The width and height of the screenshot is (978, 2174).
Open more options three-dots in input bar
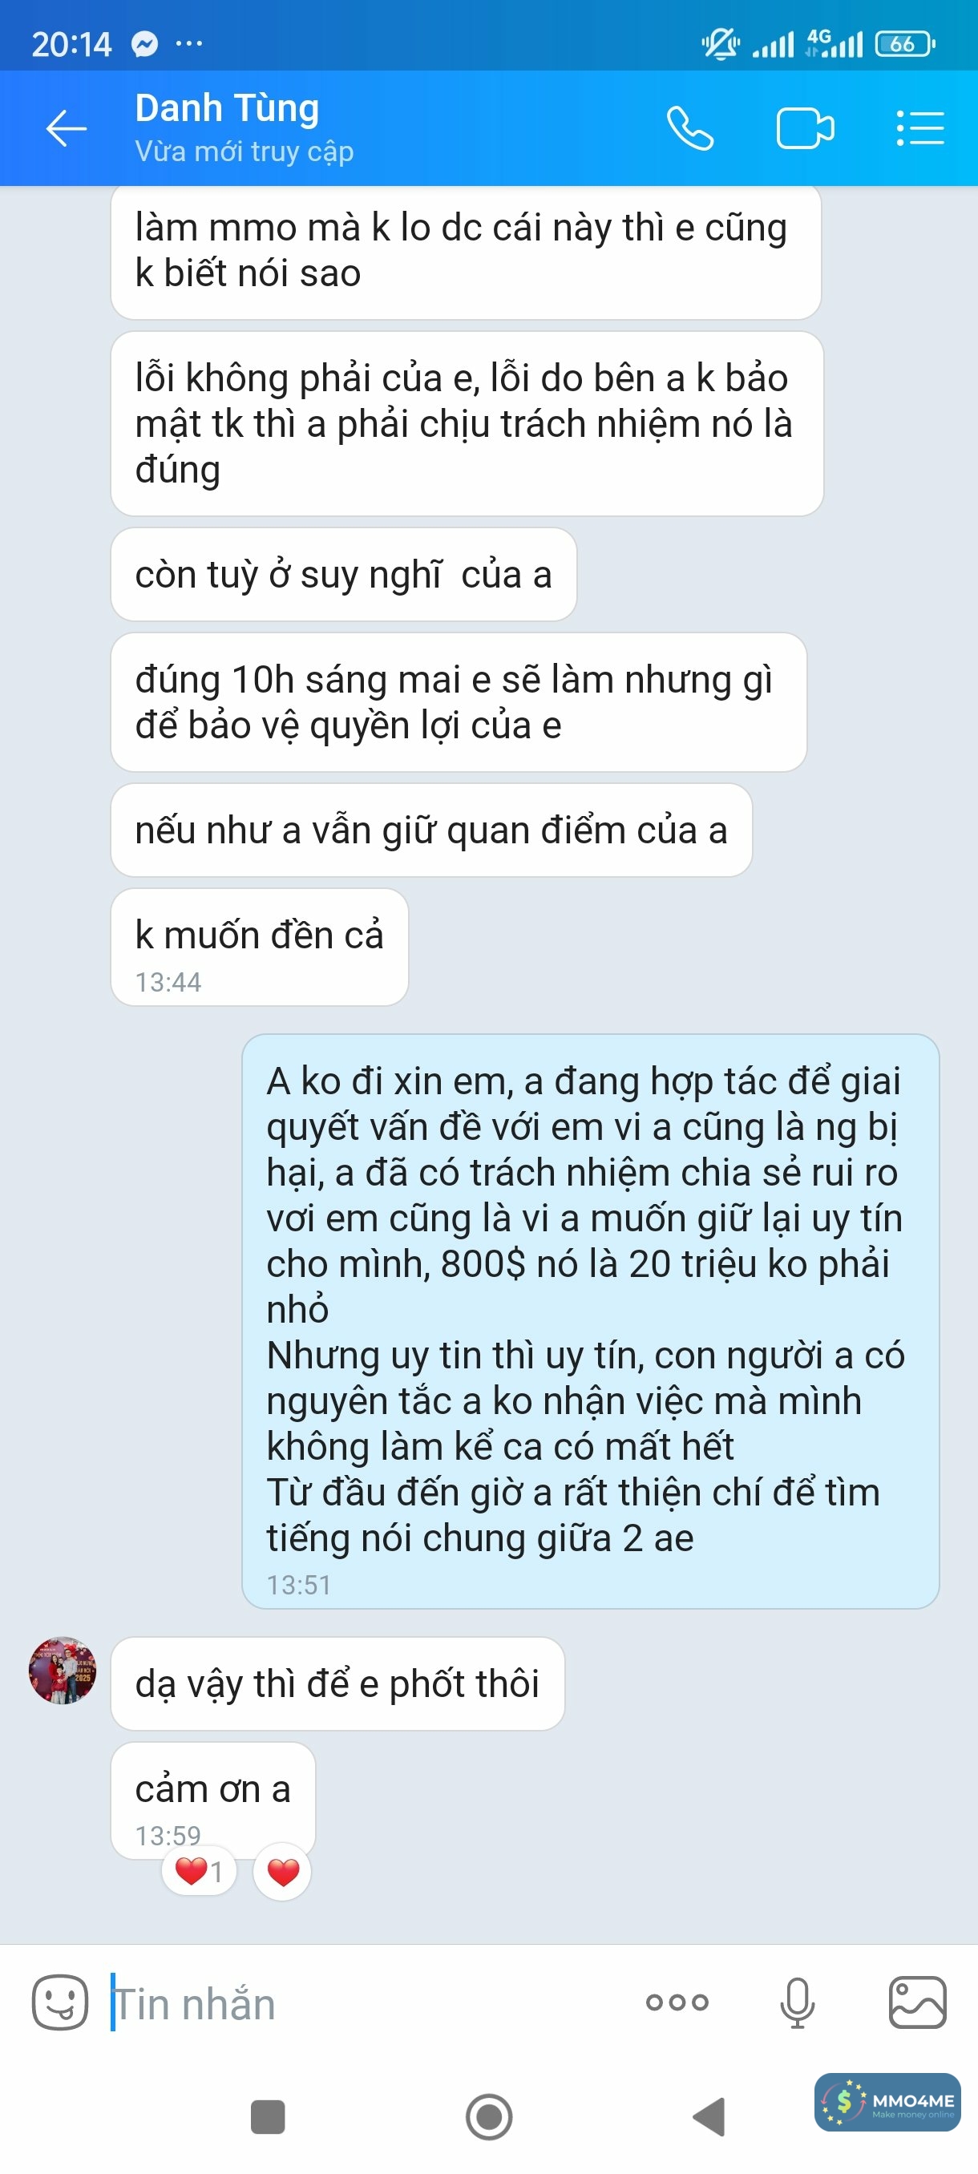pos(677,2002)
